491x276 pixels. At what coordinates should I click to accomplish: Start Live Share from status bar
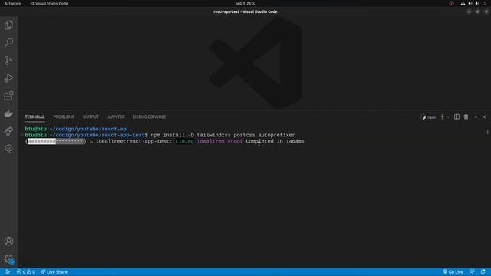coord(54,272)
